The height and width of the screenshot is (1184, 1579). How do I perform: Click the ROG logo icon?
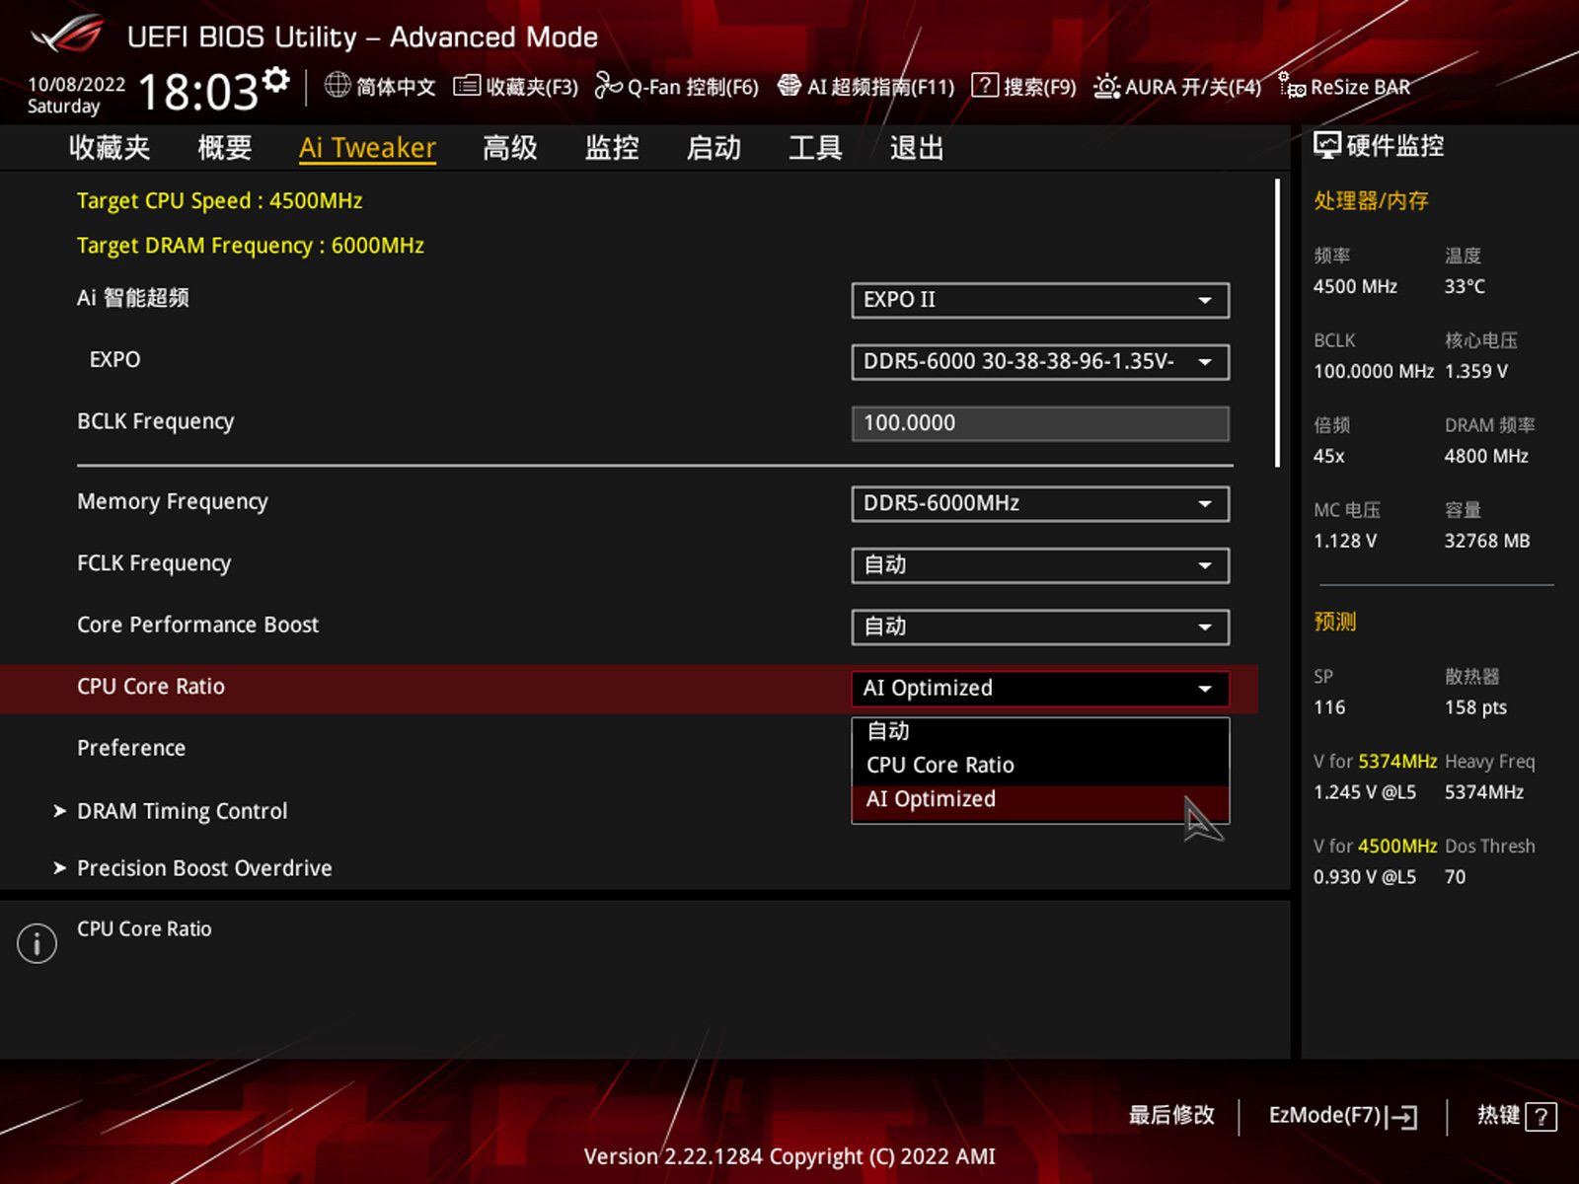click(x=66, y=36)
